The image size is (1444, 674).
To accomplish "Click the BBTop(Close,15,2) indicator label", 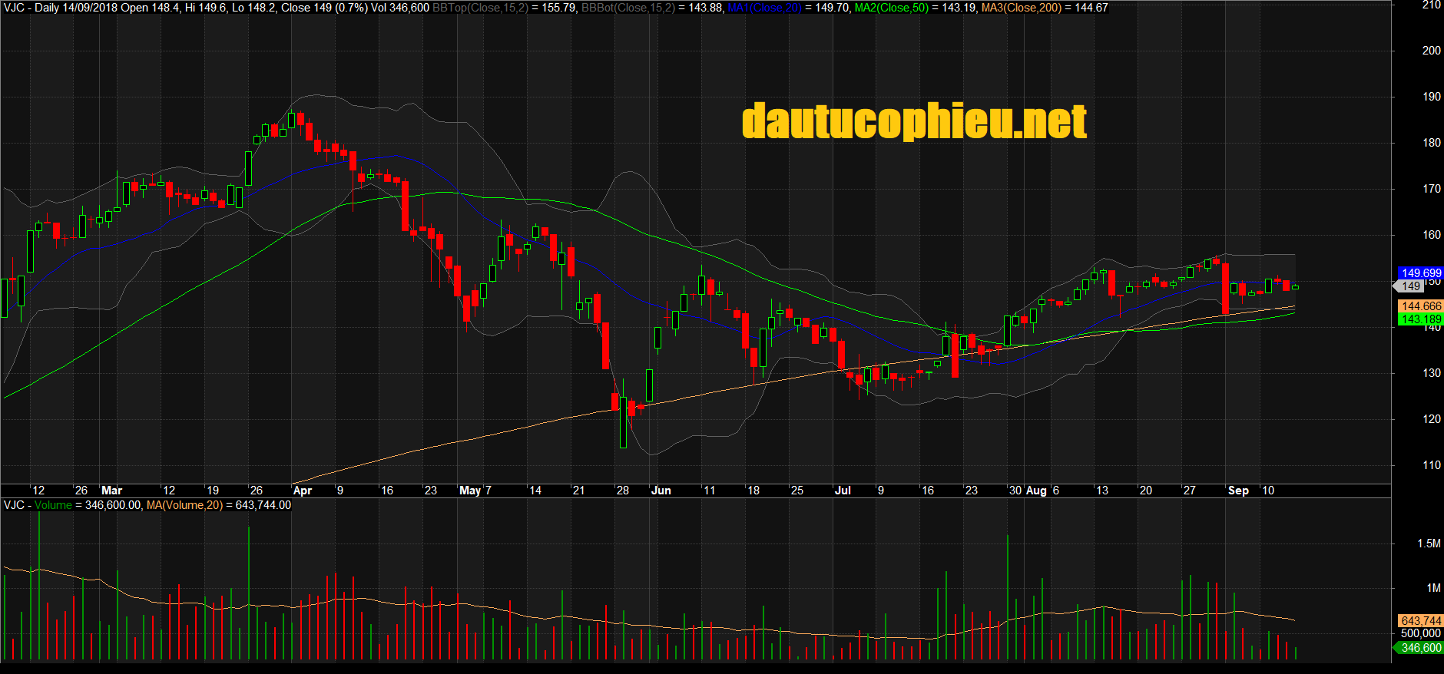I will pyautogui.click(x=480, y=8).
